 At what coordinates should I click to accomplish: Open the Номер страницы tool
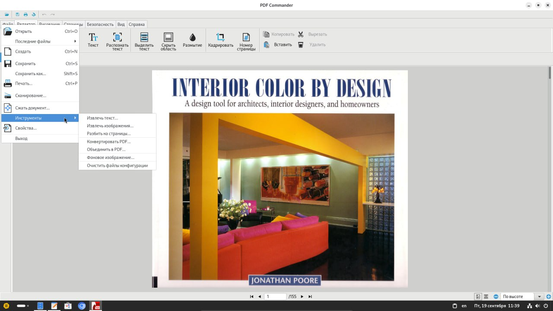click(x=246, y=41)
